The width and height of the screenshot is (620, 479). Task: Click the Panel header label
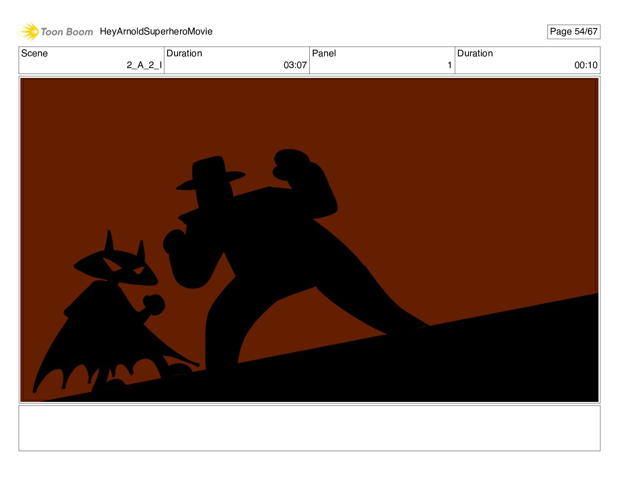point(324,53)
